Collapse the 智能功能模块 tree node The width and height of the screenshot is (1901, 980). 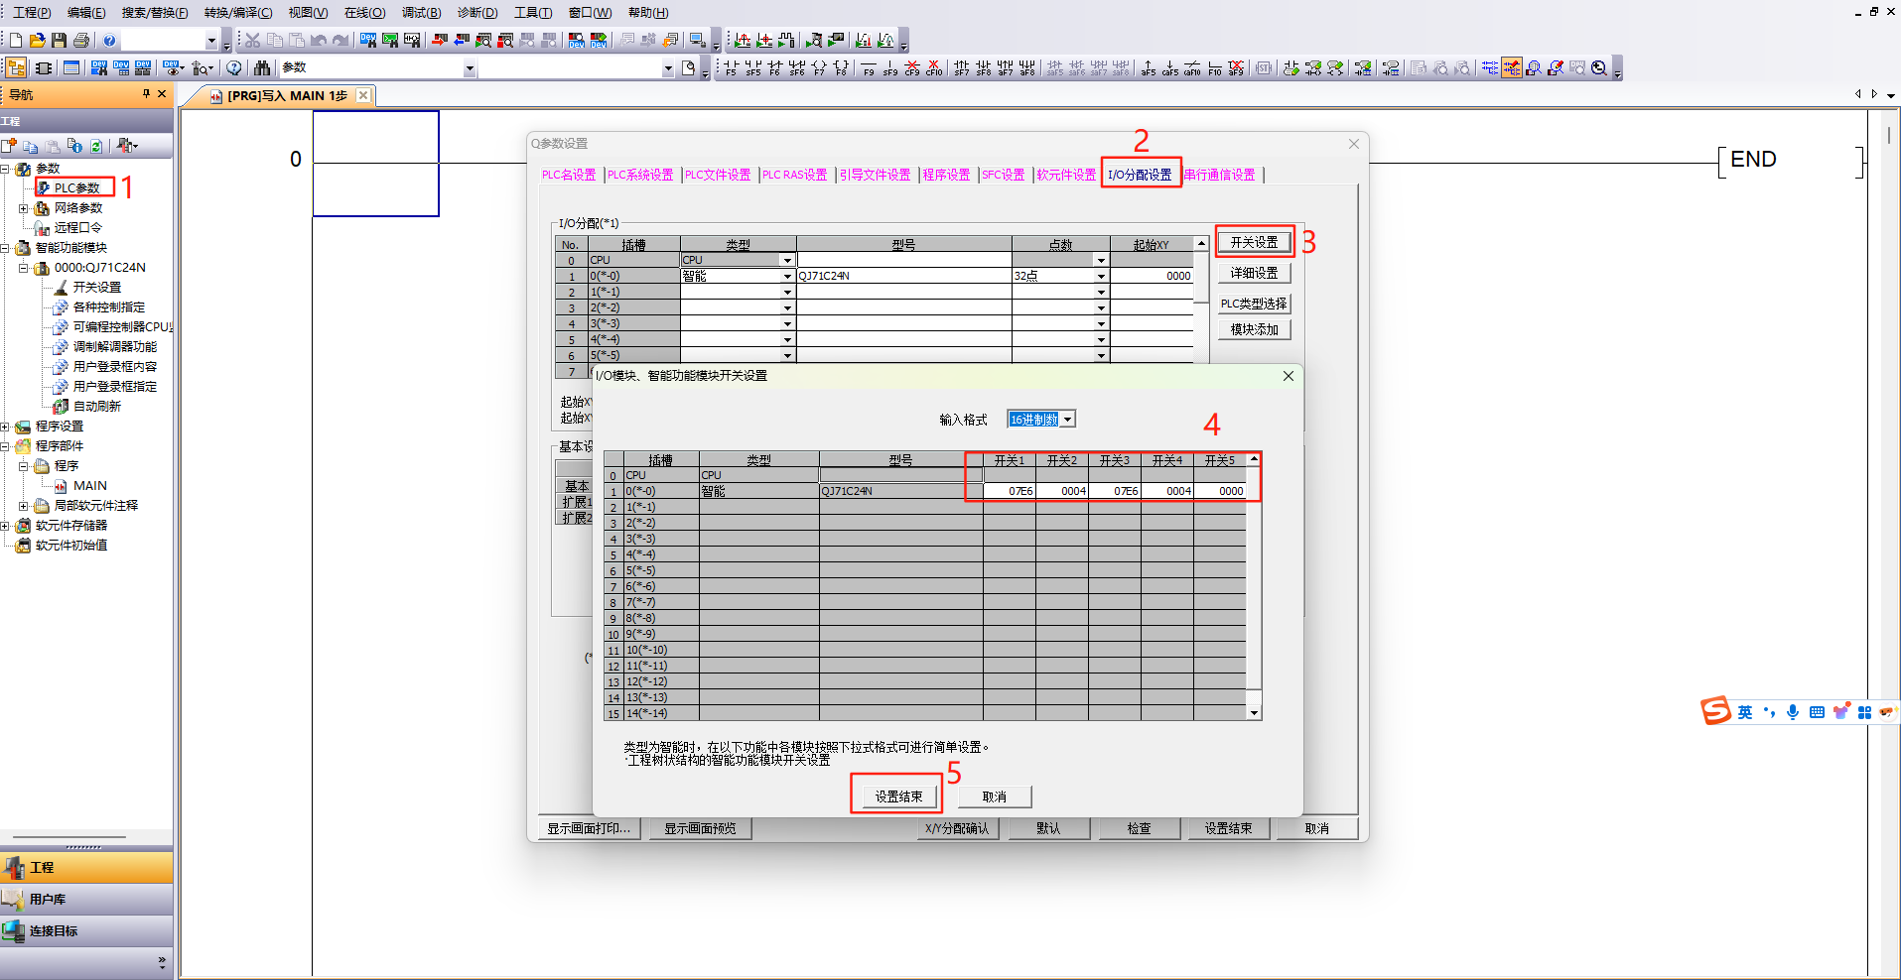tap(6, 248)
